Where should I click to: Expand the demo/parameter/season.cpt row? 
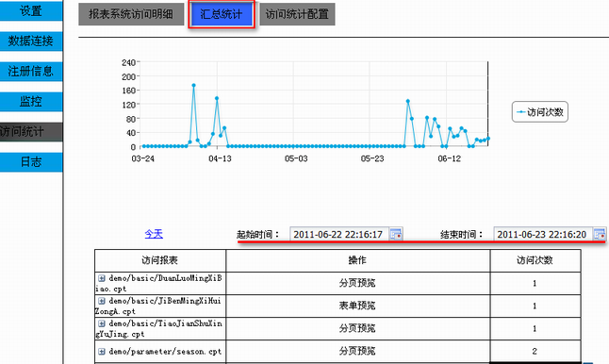click(102, 351)
